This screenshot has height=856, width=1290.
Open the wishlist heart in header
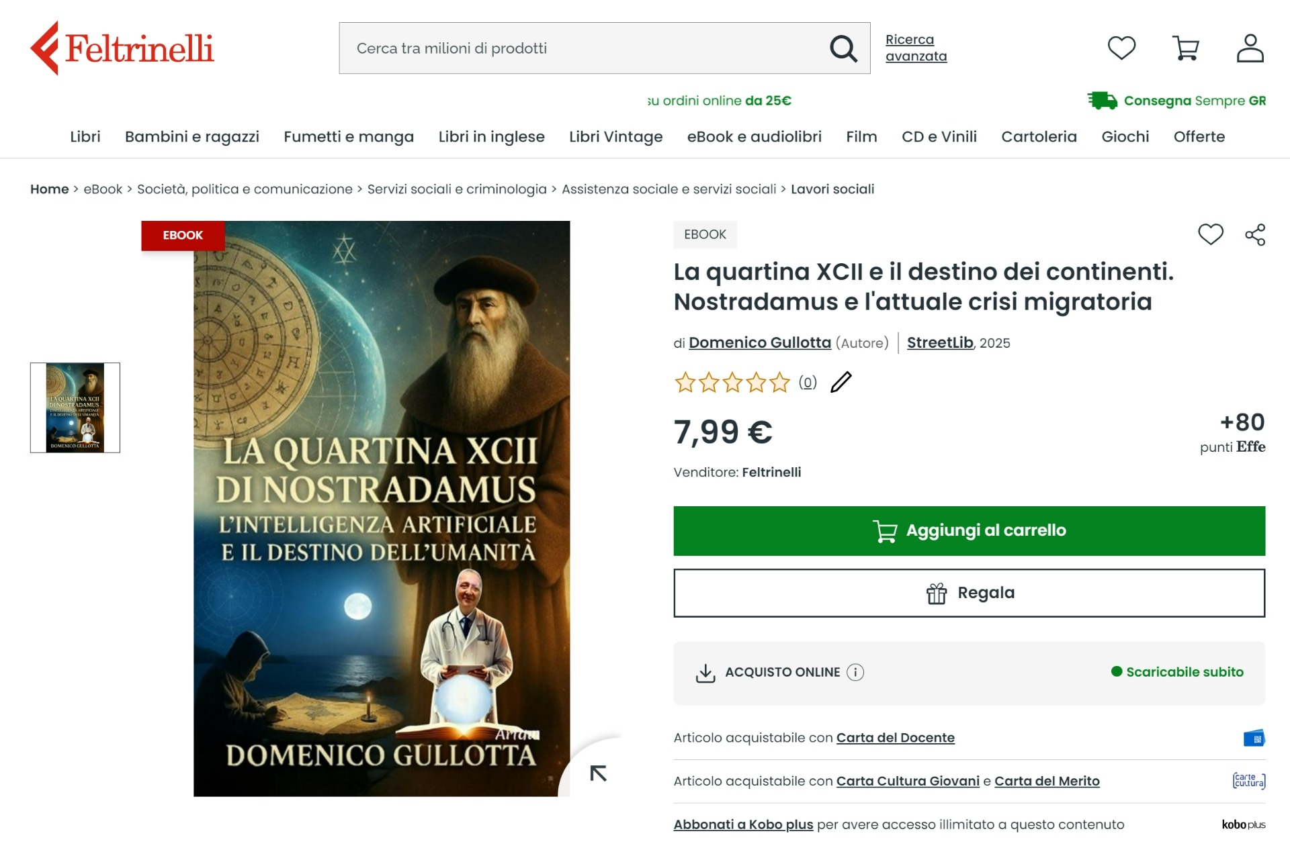[1121, 48]
